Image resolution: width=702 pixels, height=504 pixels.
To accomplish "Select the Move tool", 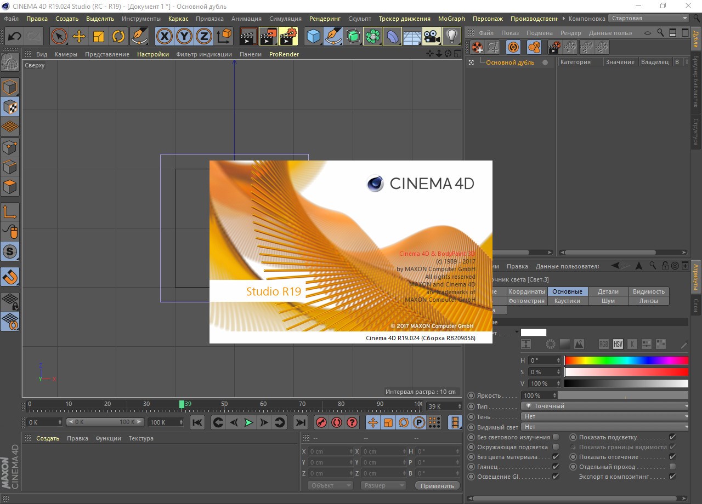I will 79,37.
